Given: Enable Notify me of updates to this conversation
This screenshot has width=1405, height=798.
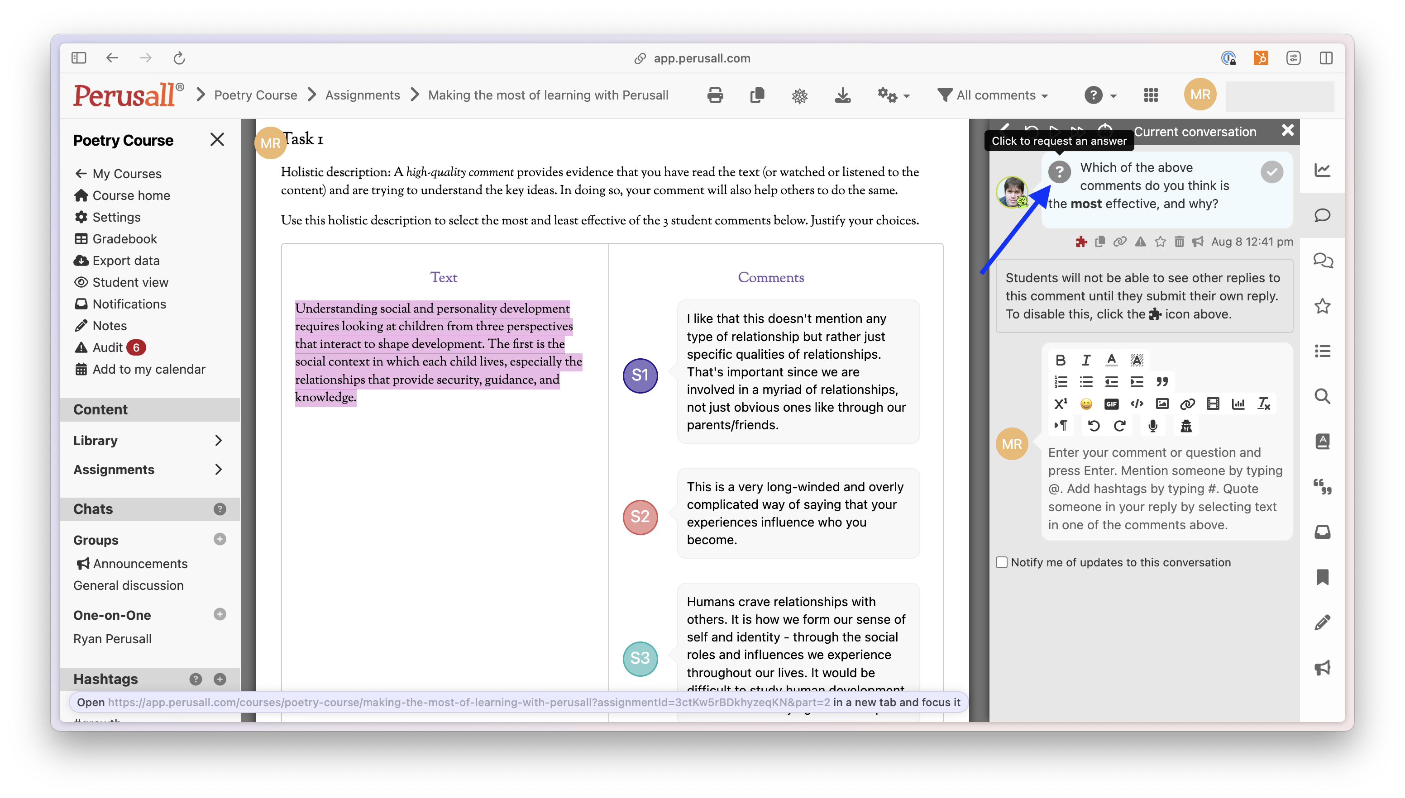Looking at the screenshot, I should [x=1001, y=562].
